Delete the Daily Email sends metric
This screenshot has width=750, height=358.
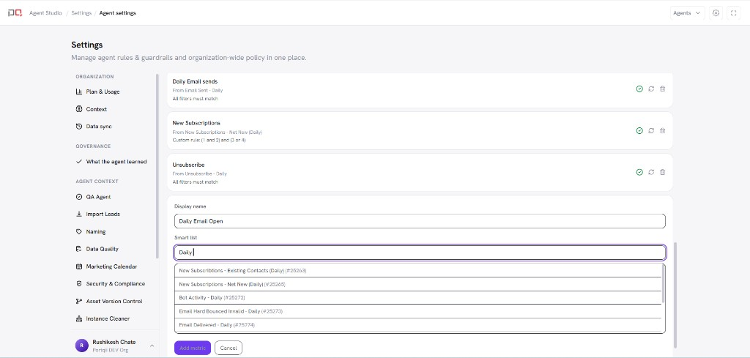662,89
